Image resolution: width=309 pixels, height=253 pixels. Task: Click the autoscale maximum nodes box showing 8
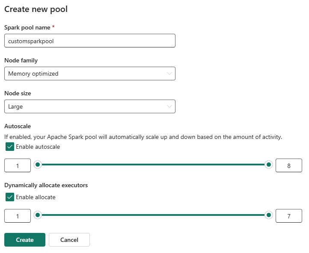[289, 165]
